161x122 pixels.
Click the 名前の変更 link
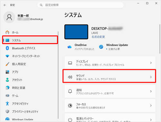coord(98,37)
